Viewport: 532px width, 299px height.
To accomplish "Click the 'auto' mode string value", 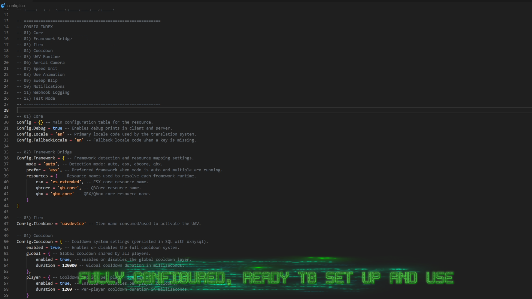I will [50, 164].
